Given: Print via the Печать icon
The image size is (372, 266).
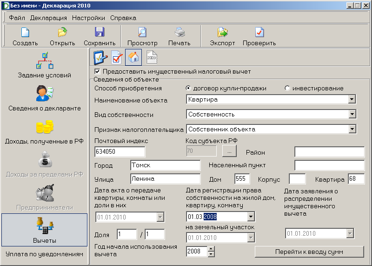Looking at the screenshot, I should pyautogui.click(x=179, y=32).
